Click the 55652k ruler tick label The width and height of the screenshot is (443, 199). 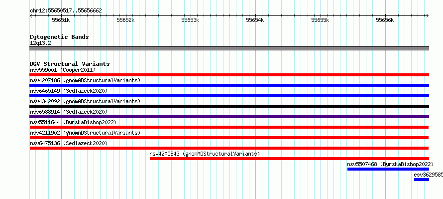(x=126, y=20)
